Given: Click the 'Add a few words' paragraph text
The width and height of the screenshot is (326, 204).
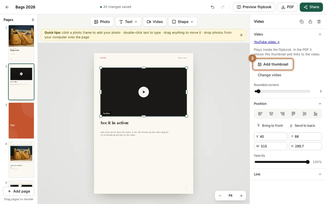Looking at the screenshot, I should tap(134, 134).
